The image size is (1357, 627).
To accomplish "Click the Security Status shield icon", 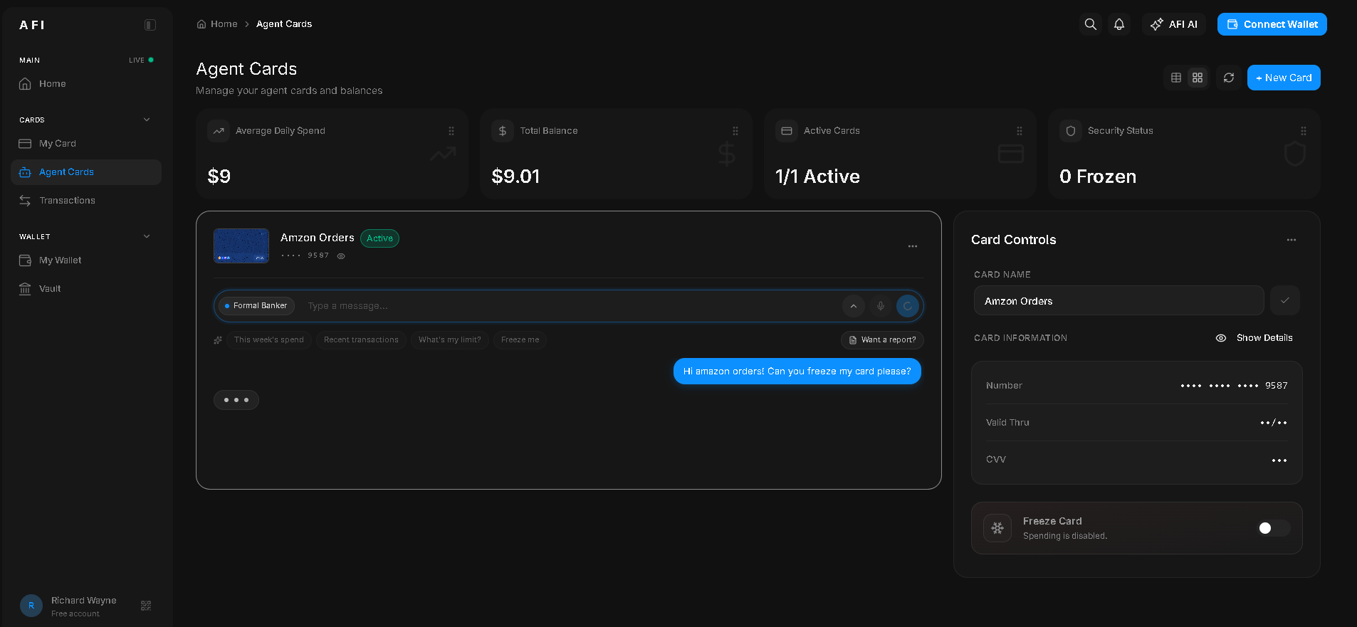I will pos(1071,131).
